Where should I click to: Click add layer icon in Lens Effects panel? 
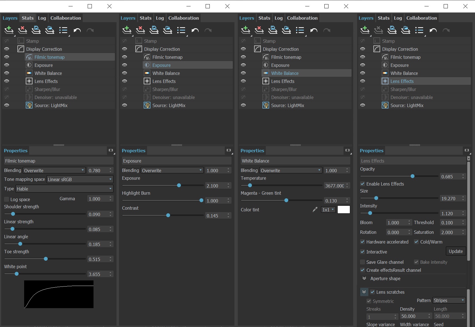tap(365, 30)
